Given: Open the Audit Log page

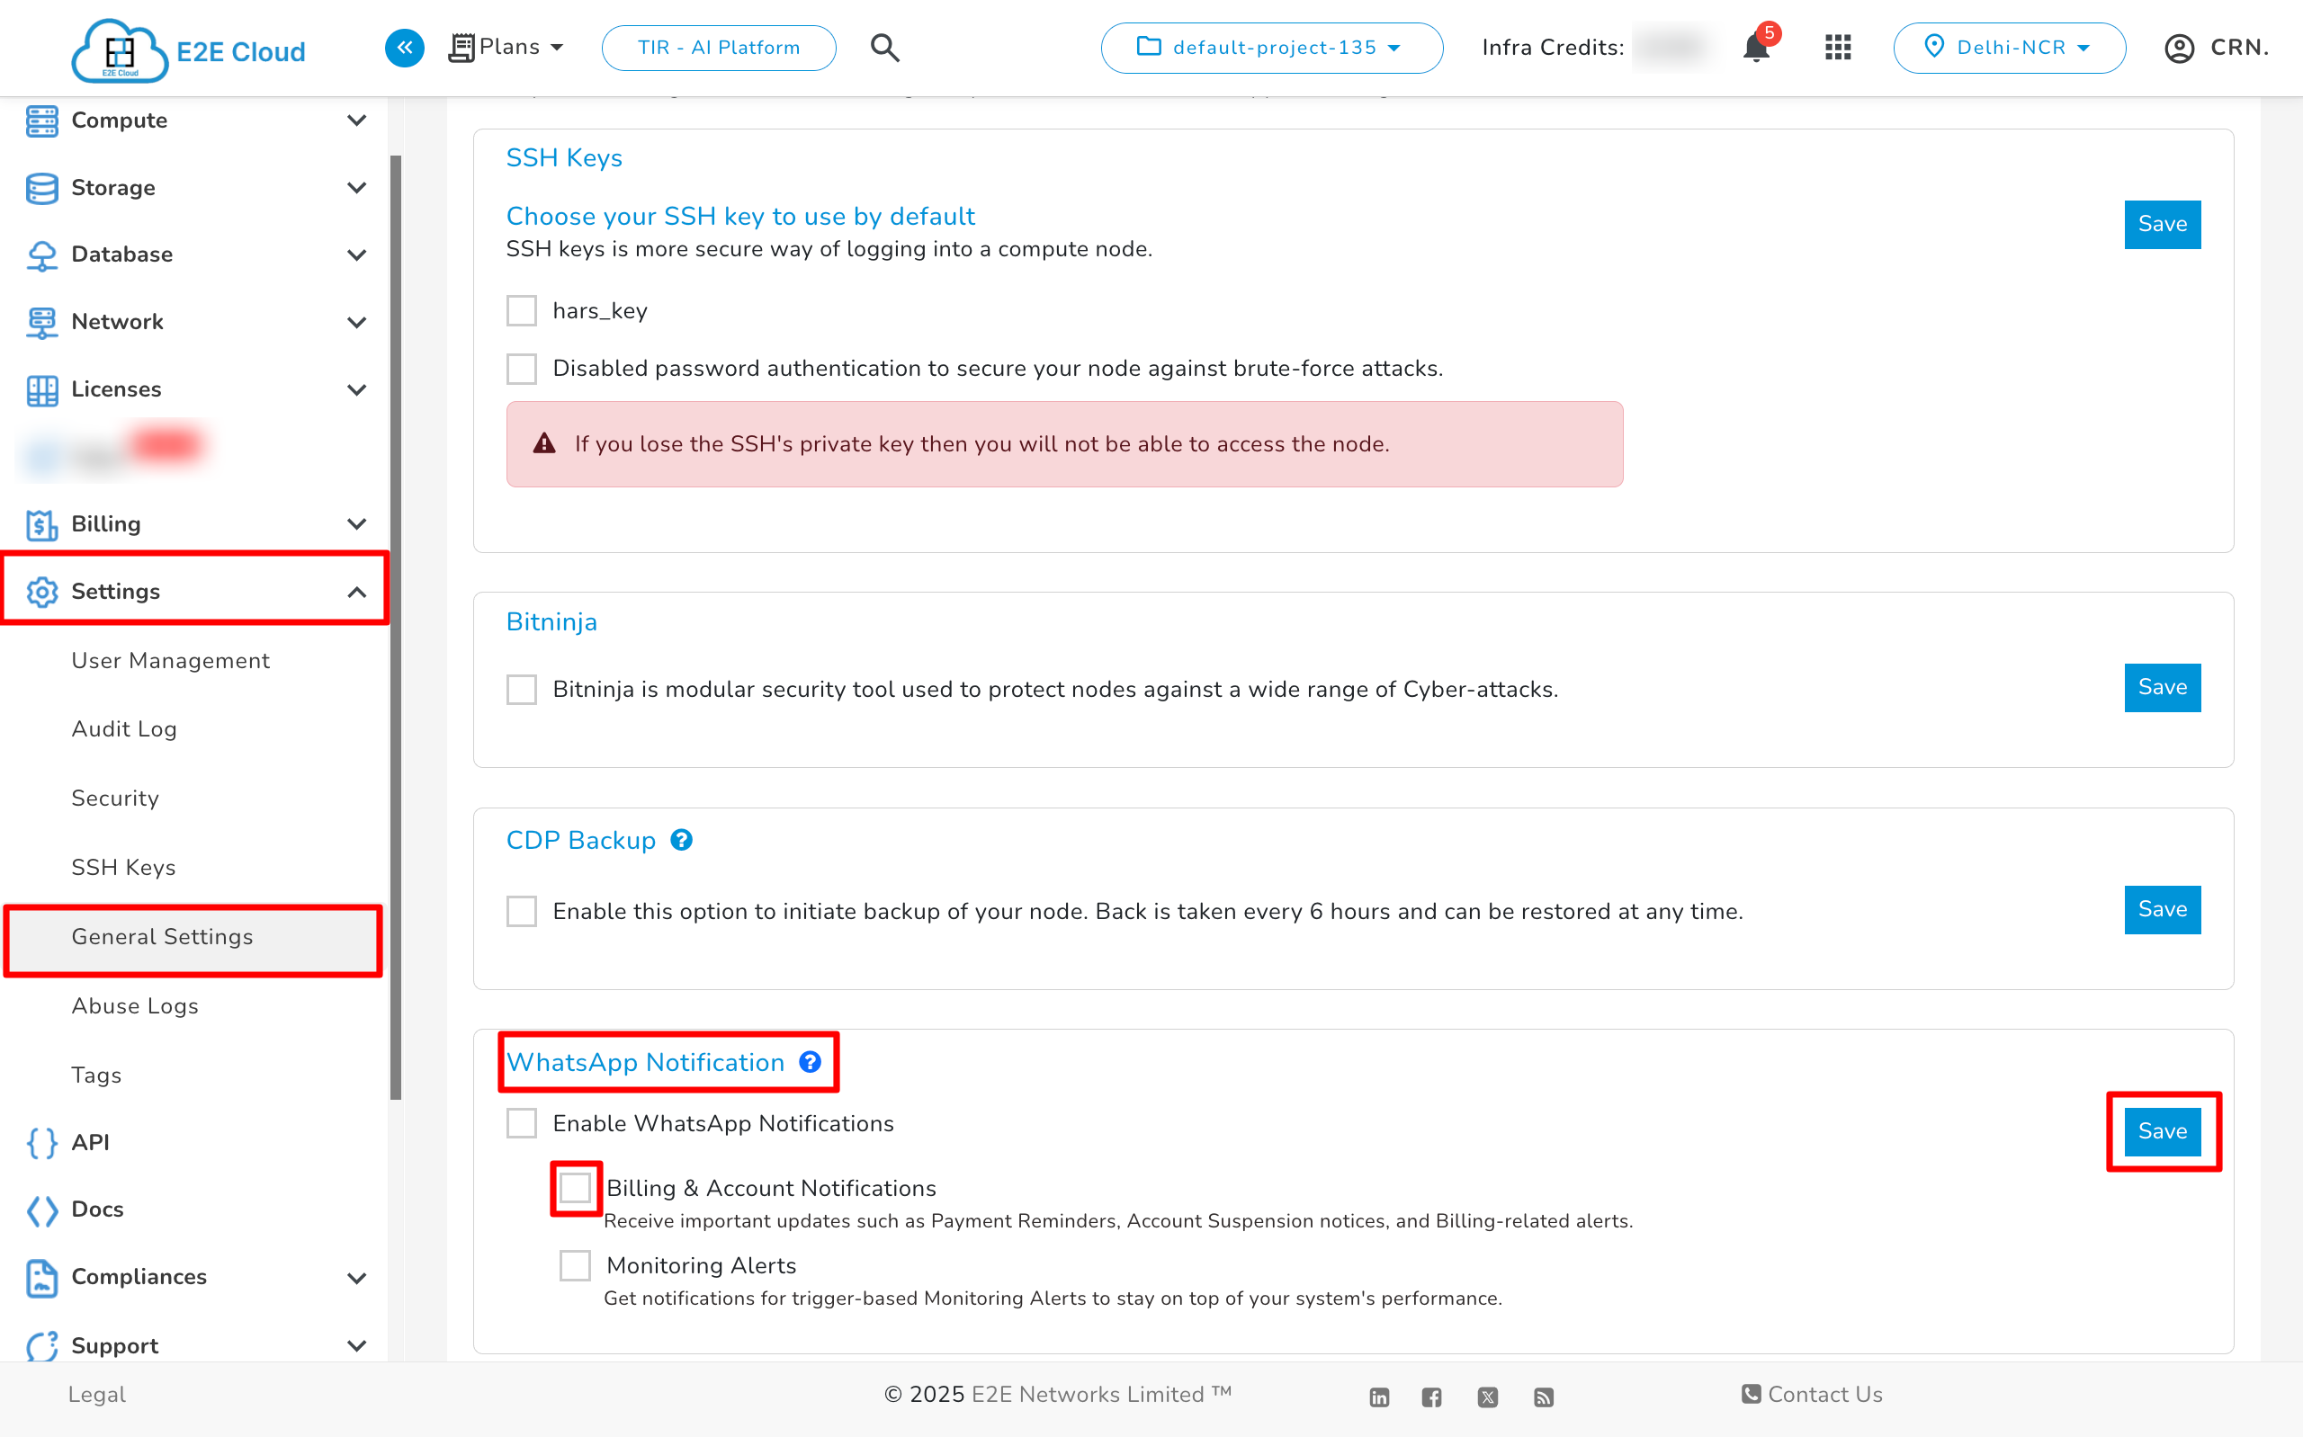Looking at the screenshot, I should point(123,729).
